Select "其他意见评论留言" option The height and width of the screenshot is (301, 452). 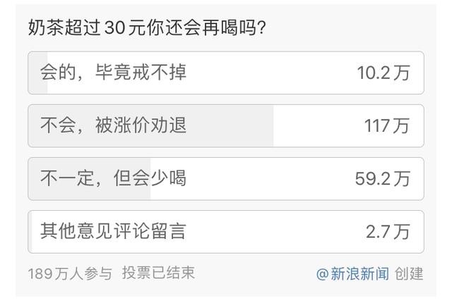[x=113, y=231]
